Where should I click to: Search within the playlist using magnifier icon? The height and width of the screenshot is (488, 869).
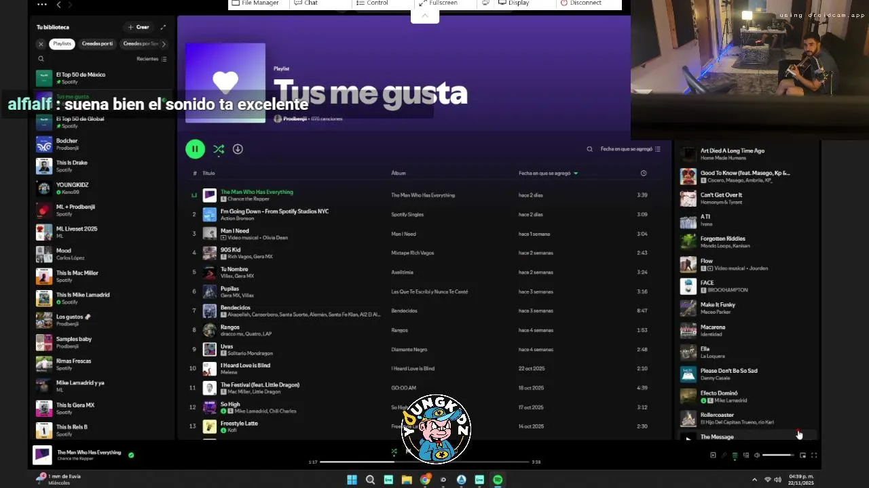click(x=589, y=149)
